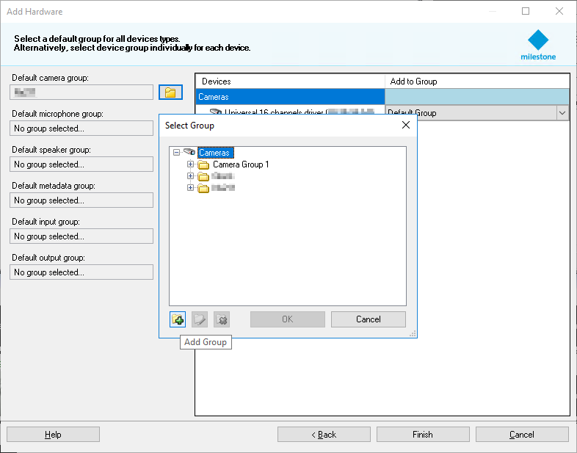Close the Select Group dialog with X
577x453 pixels.
(406, 126)
